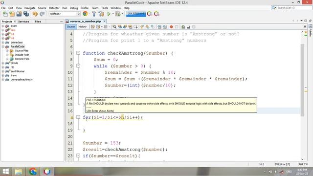Expand the exam project node
This screenshot has width=313, height=176.
3,26
